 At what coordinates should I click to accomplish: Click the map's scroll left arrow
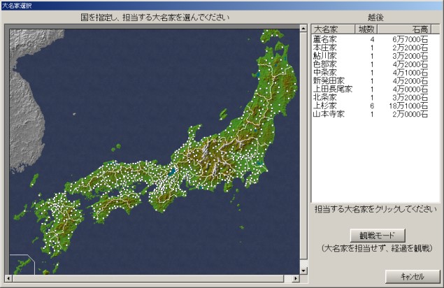(8, 278)
